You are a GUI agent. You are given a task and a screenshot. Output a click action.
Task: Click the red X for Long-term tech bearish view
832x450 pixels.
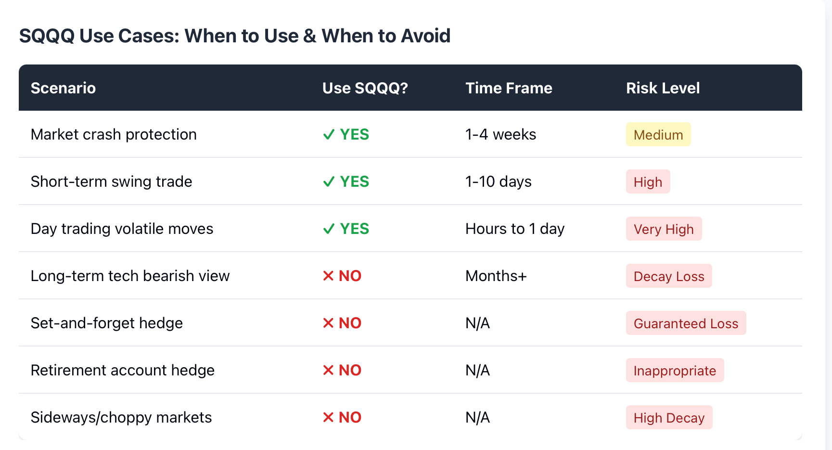click(328, 276)
